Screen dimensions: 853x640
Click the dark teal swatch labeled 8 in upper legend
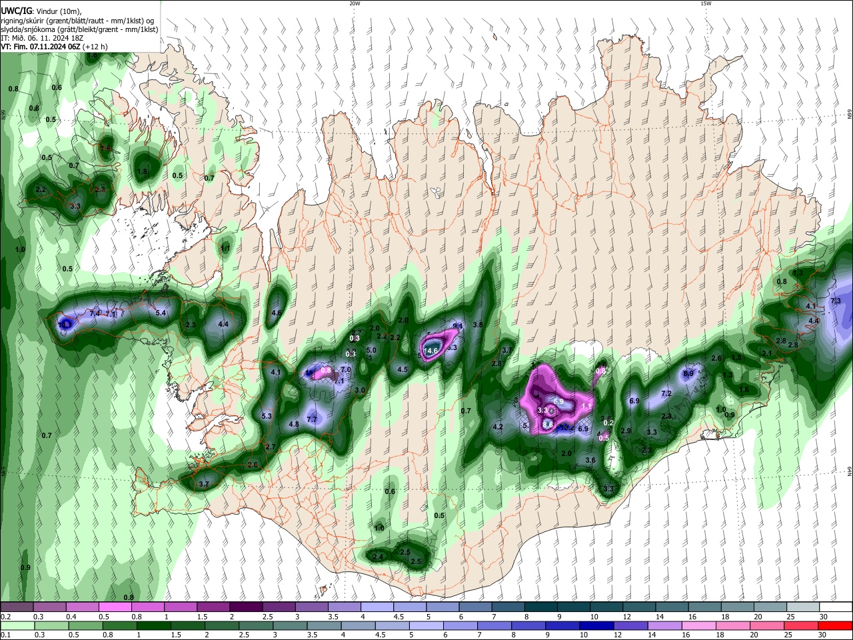(541, 607)
